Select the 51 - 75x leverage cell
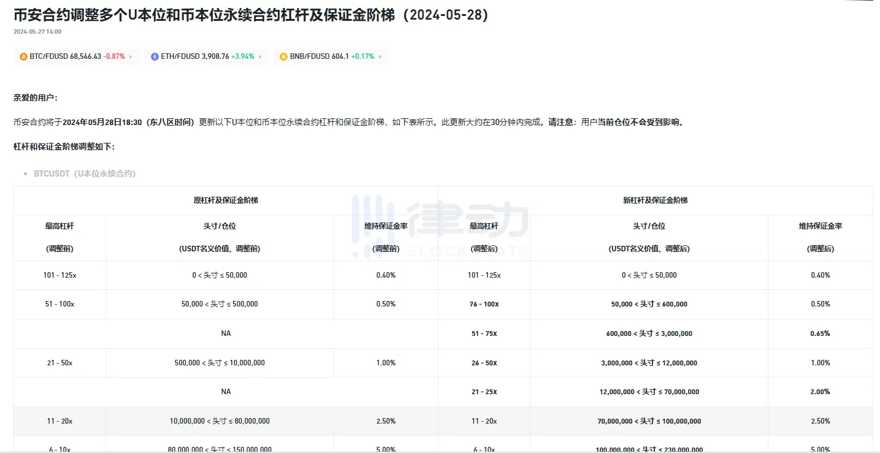Screen dimensions: 880x453 [484, 333]
